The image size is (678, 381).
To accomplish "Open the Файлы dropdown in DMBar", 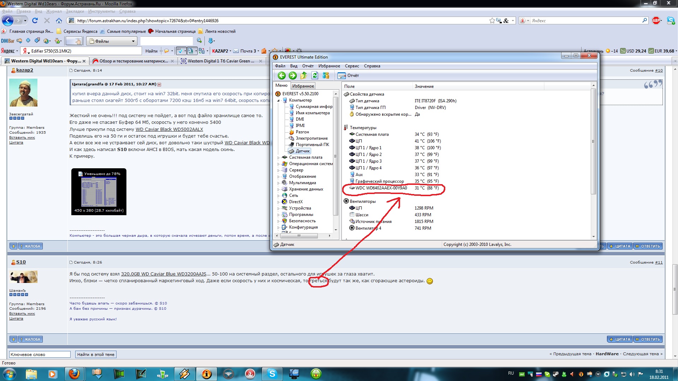I will tap(112, 41).
